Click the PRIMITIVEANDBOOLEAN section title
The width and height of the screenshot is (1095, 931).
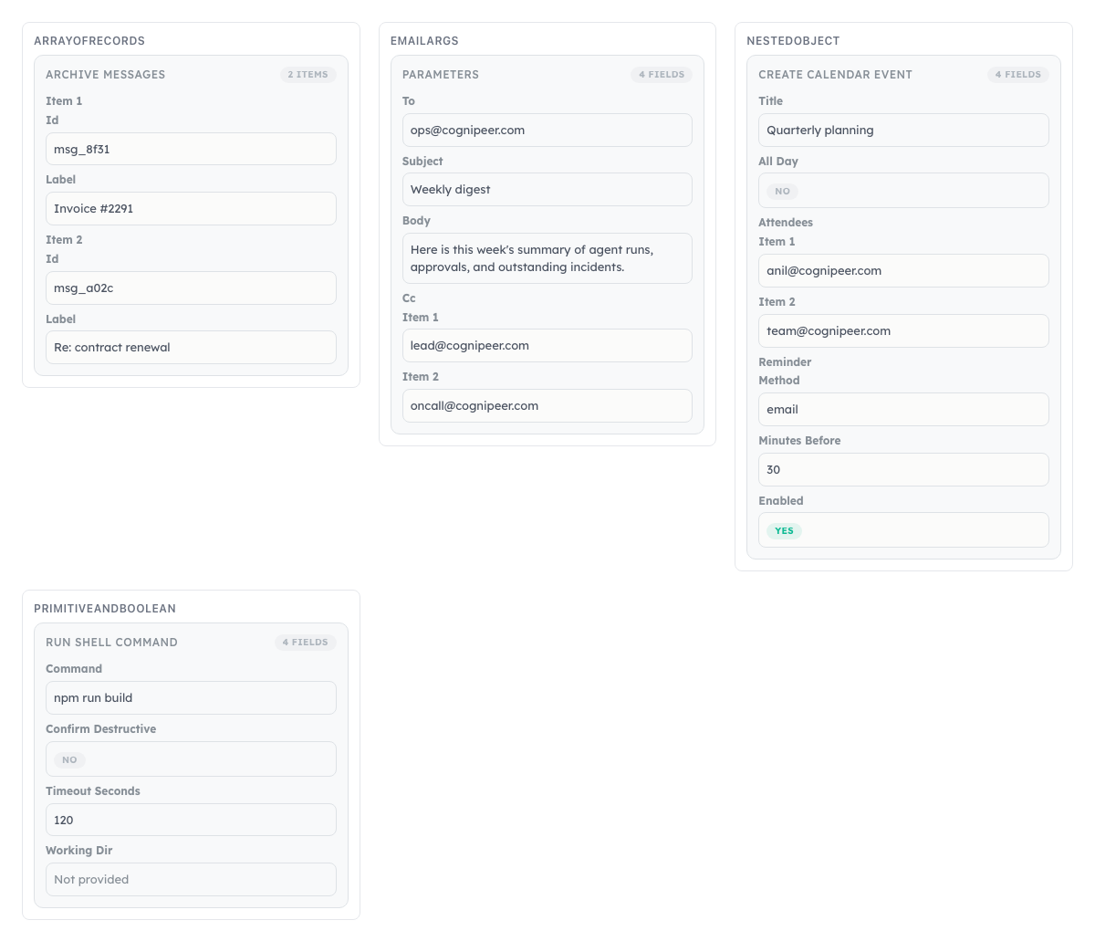(105, 609)
